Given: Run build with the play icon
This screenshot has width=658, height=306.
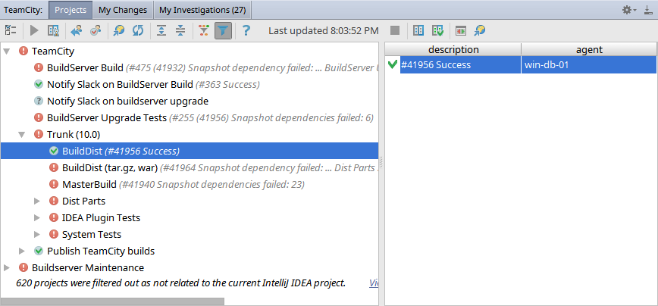Looking at the screenshot, I should [x=34, y=30].
